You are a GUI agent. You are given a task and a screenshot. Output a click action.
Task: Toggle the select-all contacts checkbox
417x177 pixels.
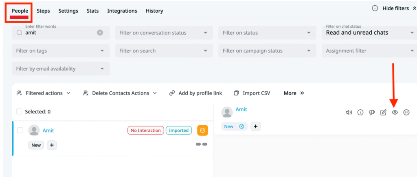pos(19,111)
